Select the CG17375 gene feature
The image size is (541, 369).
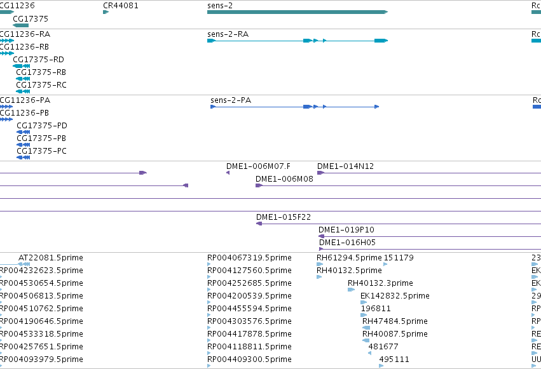pos(21,25)
